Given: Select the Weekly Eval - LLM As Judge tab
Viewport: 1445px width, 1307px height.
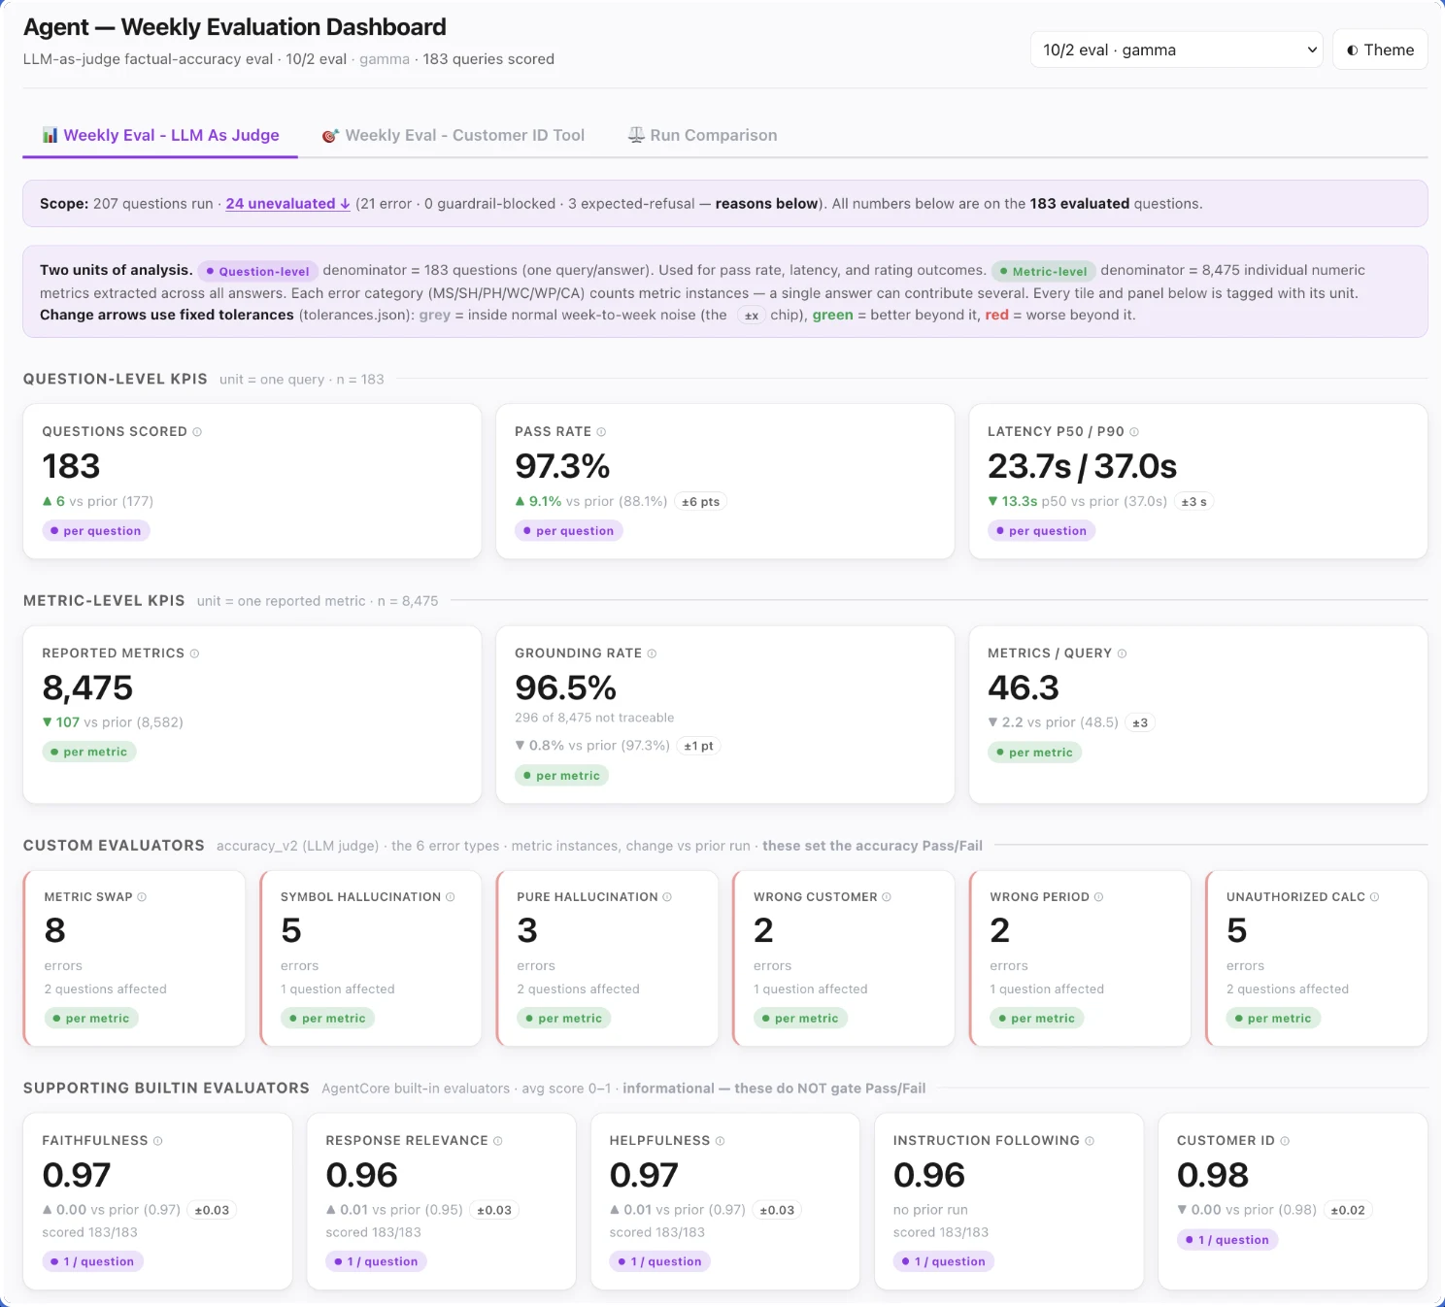Looking at the screenshot, I should point(160,135).
